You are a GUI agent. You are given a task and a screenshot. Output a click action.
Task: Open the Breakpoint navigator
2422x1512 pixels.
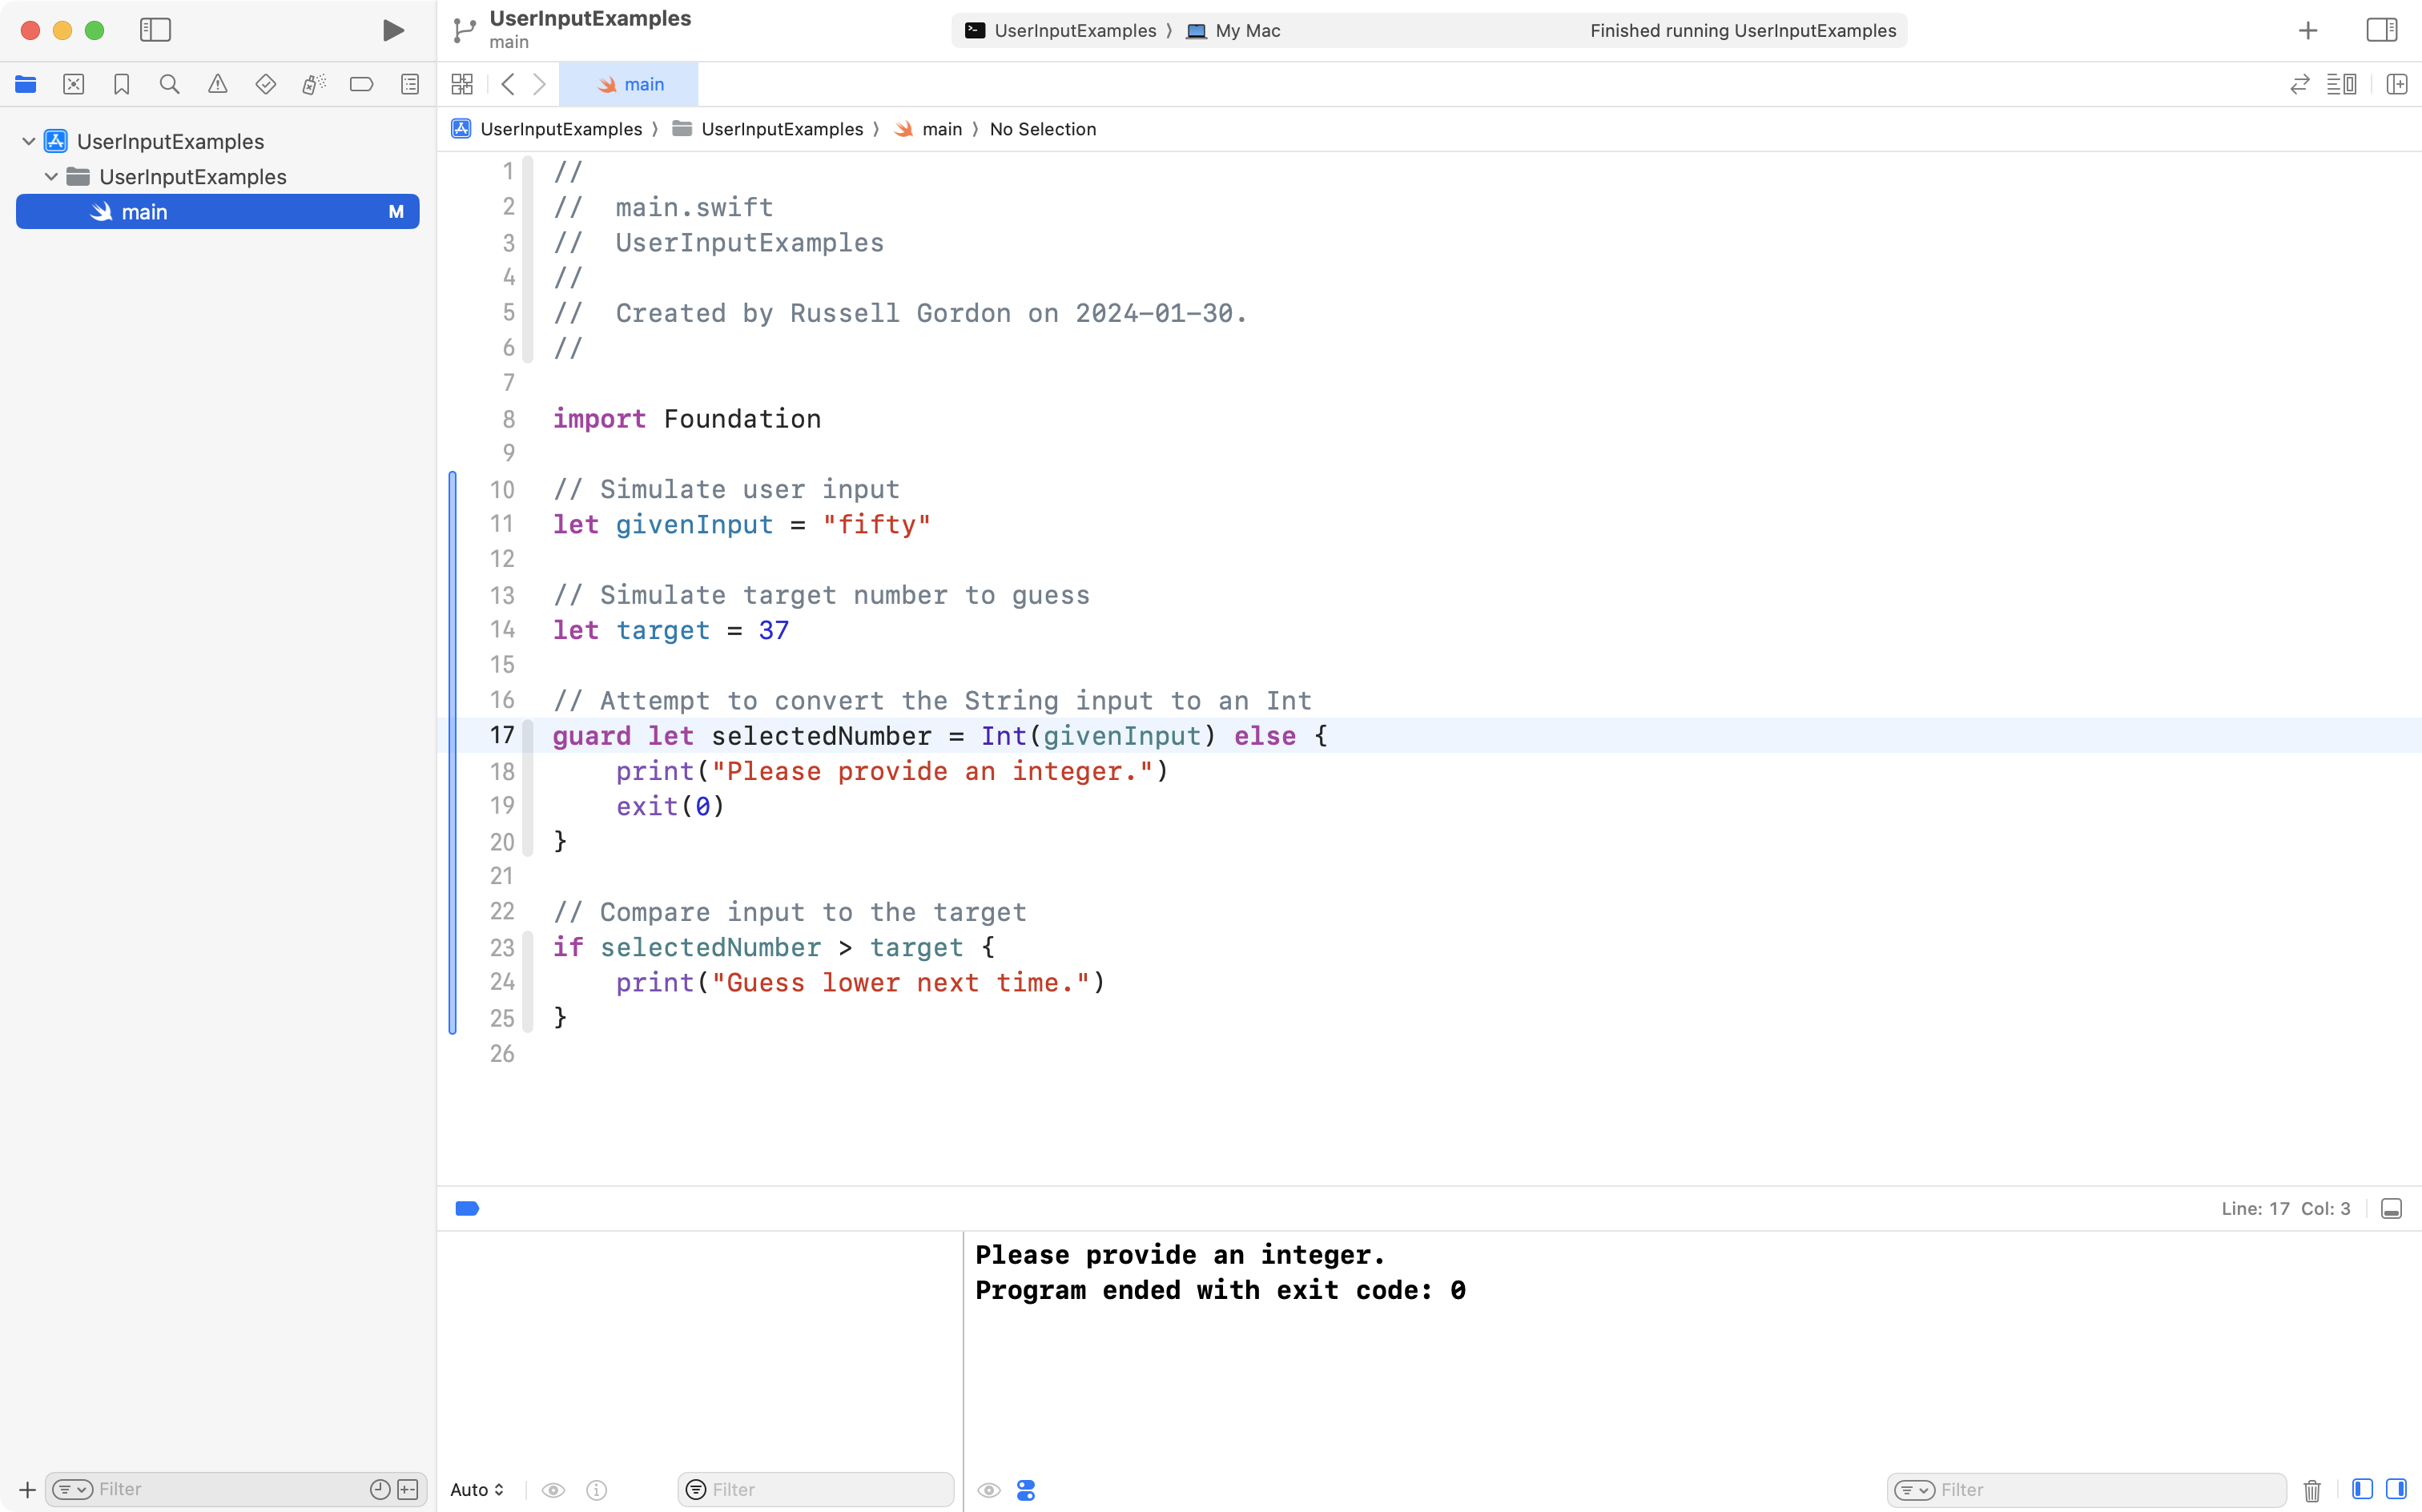361,84
